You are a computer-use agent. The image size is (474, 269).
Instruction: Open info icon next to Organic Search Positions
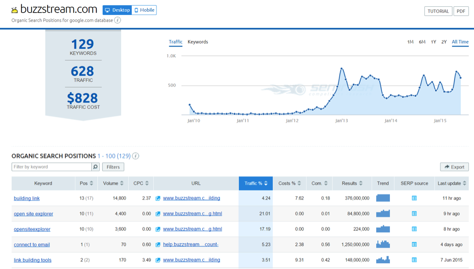pos(136,156)
